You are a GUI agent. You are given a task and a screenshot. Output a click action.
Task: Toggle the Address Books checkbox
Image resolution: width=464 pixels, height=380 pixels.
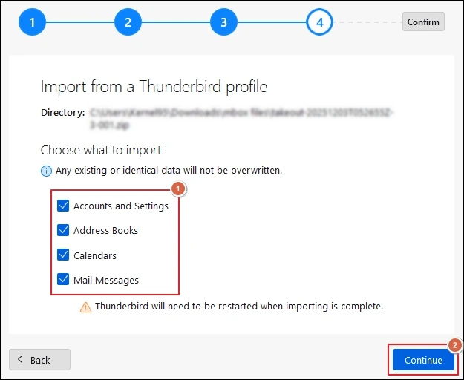[x=63, y=230]
